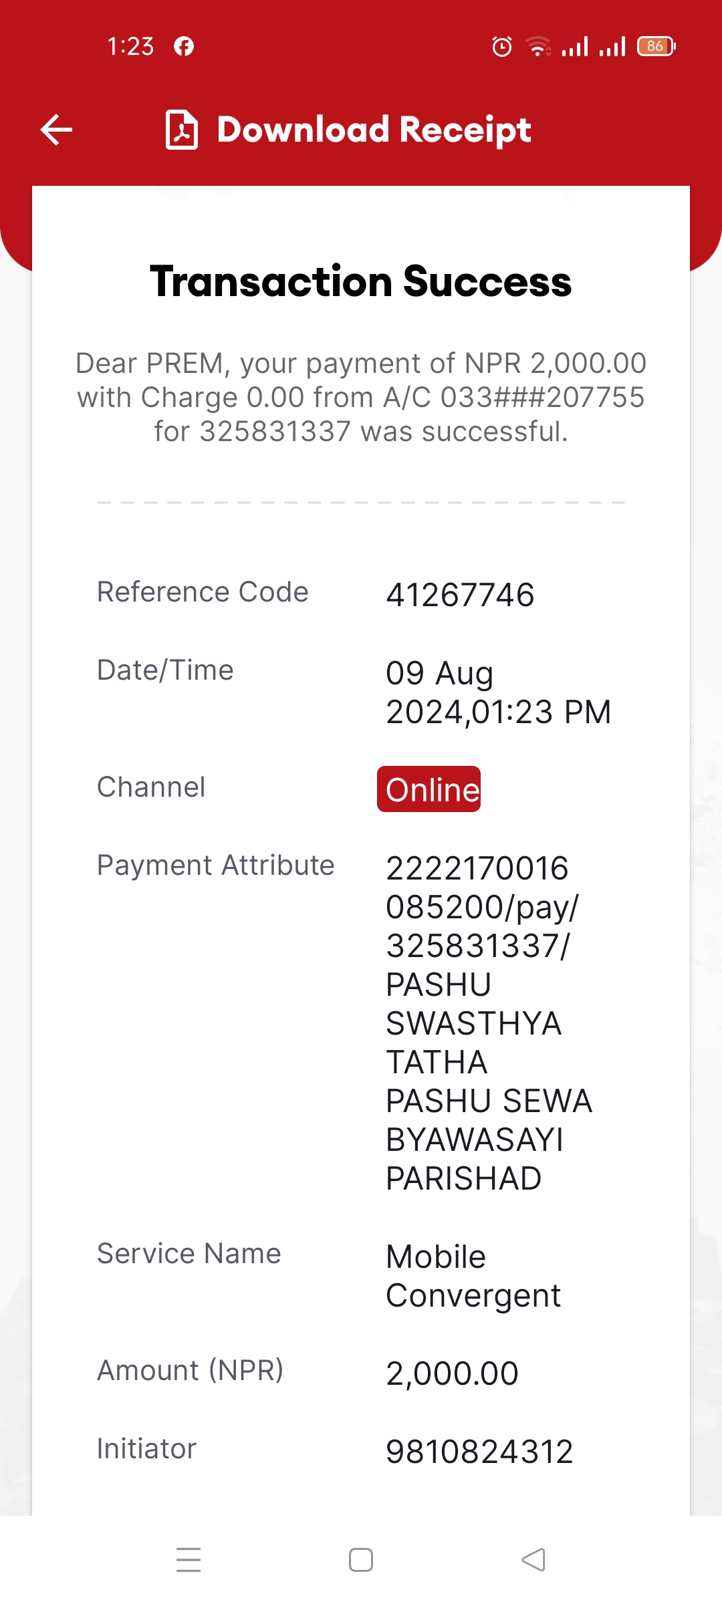722x1604 pixels.
Task: Open the Facebook notification icon
Action: click(x=184, y=46)
